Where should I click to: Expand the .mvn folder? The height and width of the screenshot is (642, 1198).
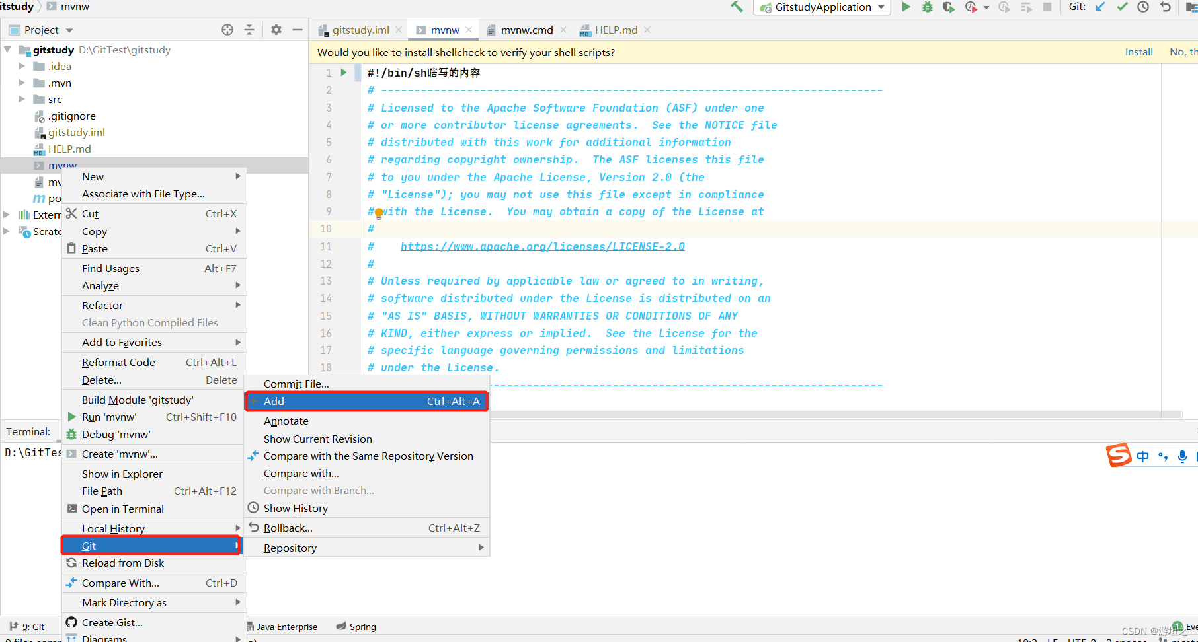pos(21,83)
